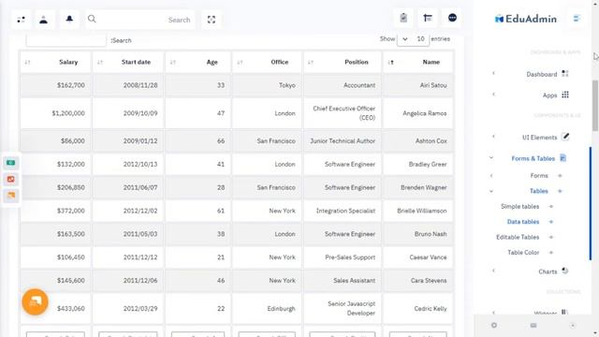
Task: Click the green quick-action icon on left edge
Action: click(x=10, y=163)
